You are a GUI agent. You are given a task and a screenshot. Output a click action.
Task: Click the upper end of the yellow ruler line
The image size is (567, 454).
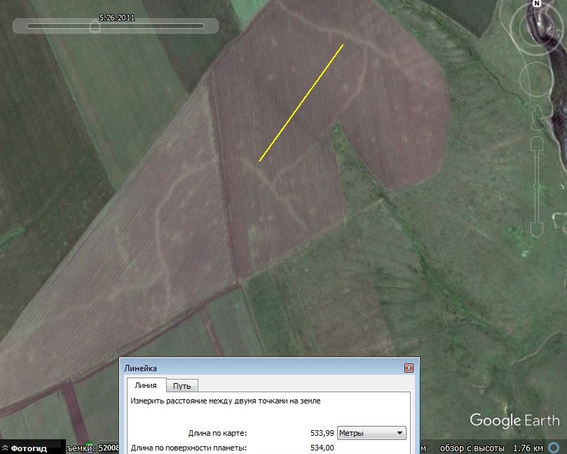click(x=343, y=45)
